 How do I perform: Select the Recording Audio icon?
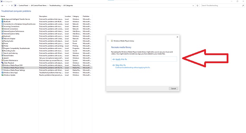(2, 51)
